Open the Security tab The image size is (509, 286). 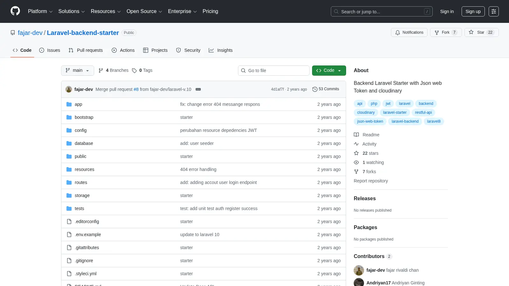point(188,50)
